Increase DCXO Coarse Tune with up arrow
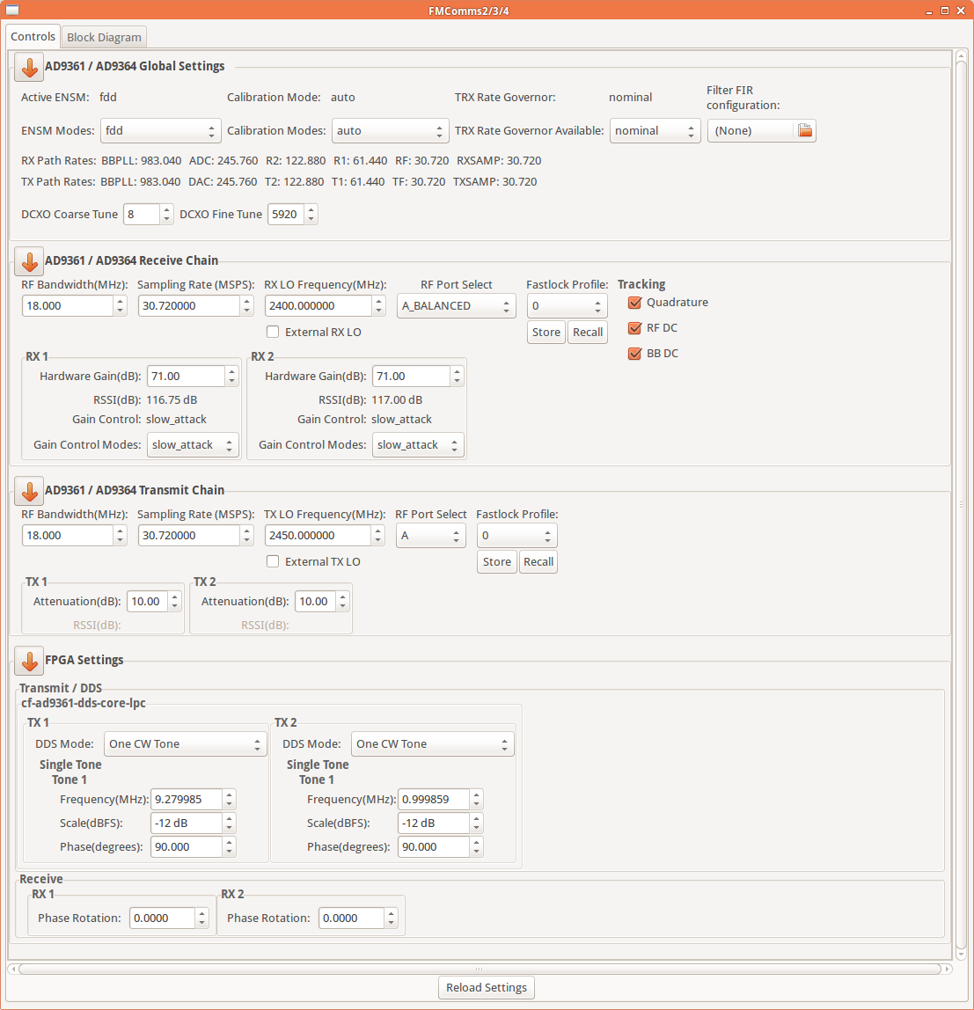This screenshot has height=1010, width=974. 167,209
